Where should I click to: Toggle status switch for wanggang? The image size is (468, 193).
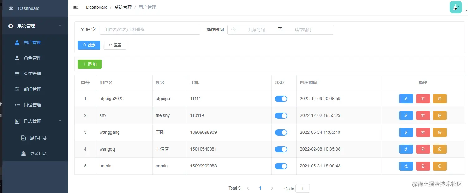click(281, 132)
